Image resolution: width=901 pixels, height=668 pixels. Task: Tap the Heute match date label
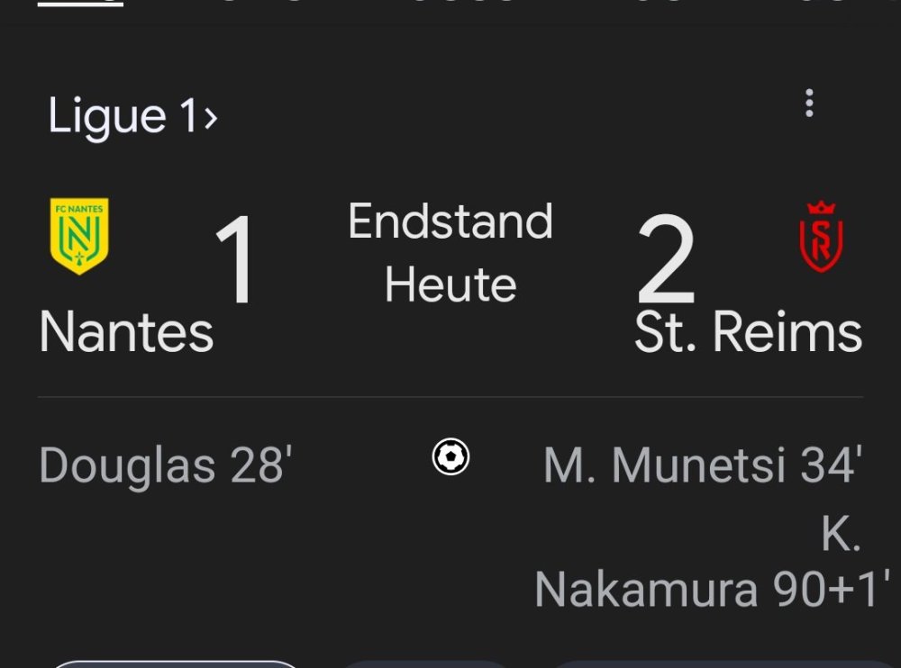[450, 284]
